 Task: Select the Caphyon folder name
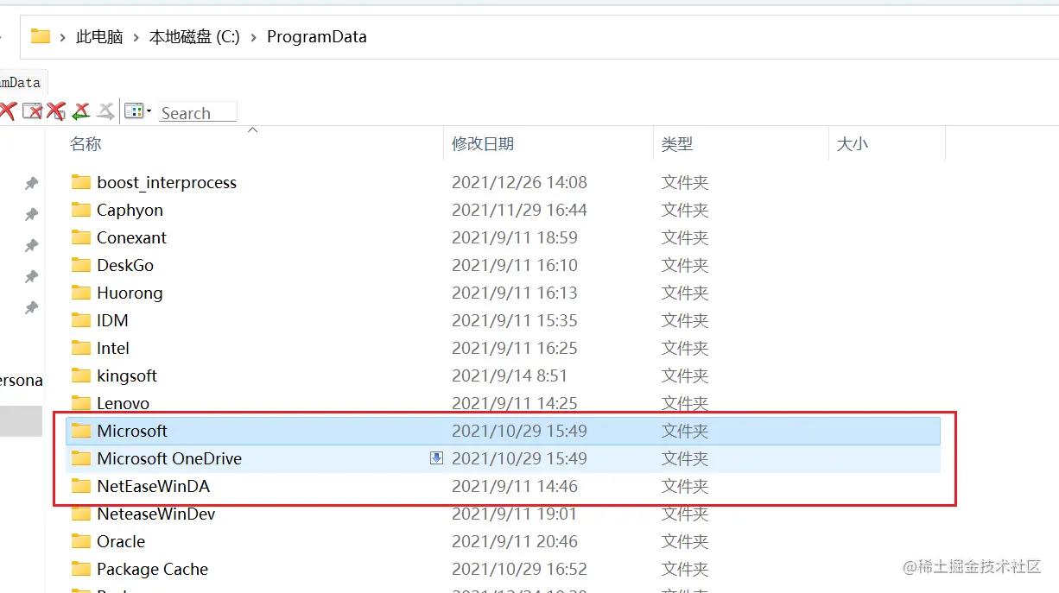click(130, 210)
